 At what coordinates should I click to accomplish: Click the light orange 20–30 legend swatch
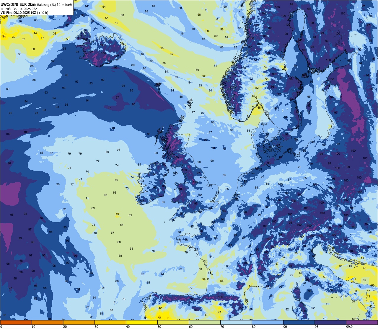click(x=79, y=323)
